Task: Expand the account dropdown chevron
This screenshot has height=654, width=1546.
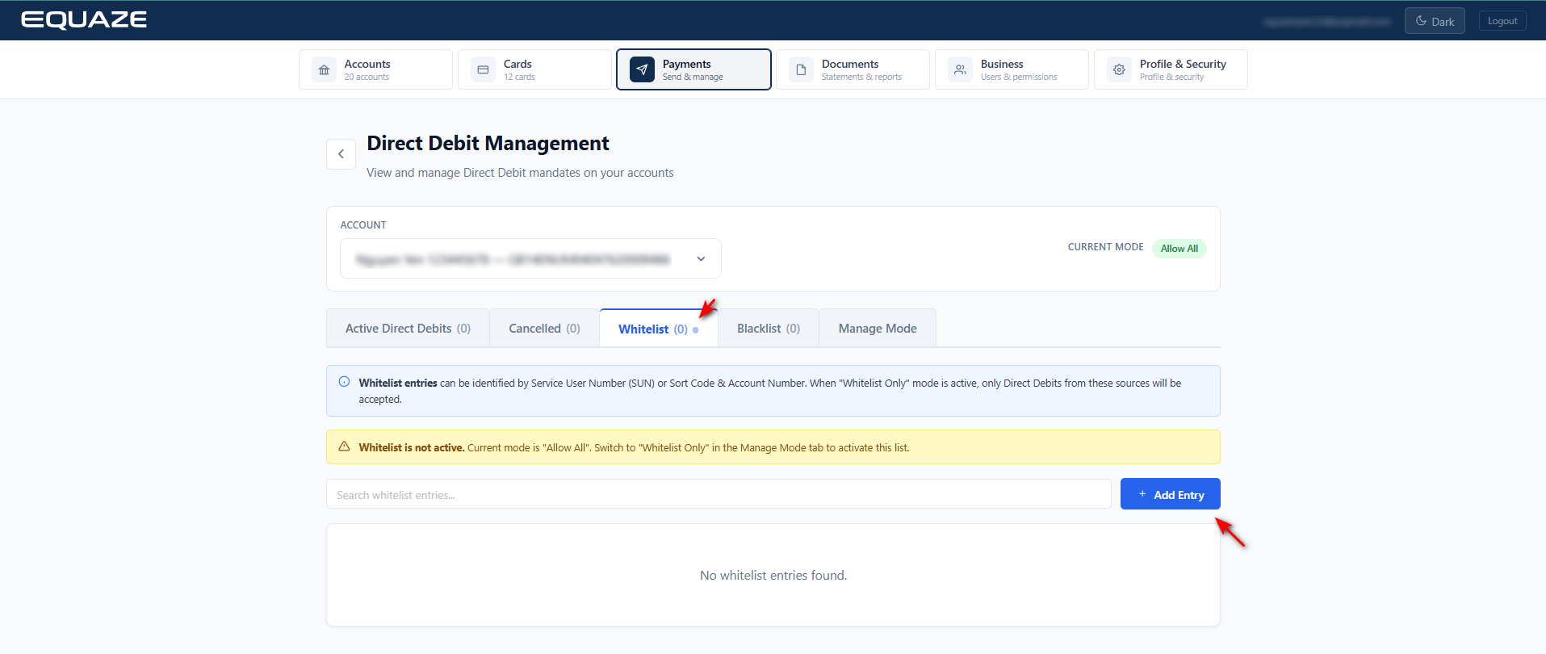Action: [701, 259]
